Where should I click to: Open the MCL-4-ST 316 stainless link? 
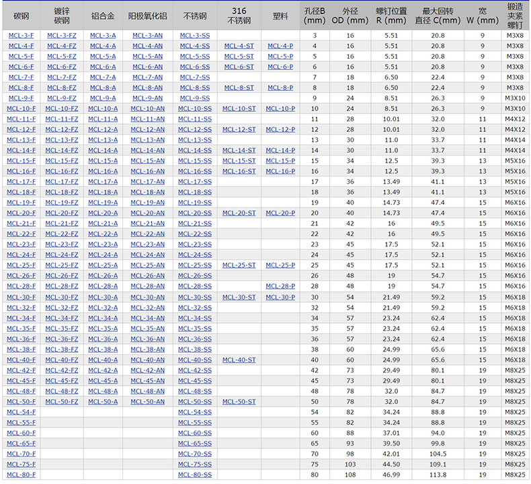pos(239,46)
